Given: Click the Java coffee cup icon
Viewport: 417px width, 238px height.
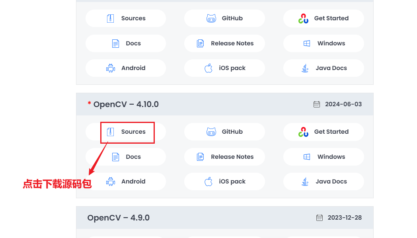Looking at the screenshot, I should (304, 181).
